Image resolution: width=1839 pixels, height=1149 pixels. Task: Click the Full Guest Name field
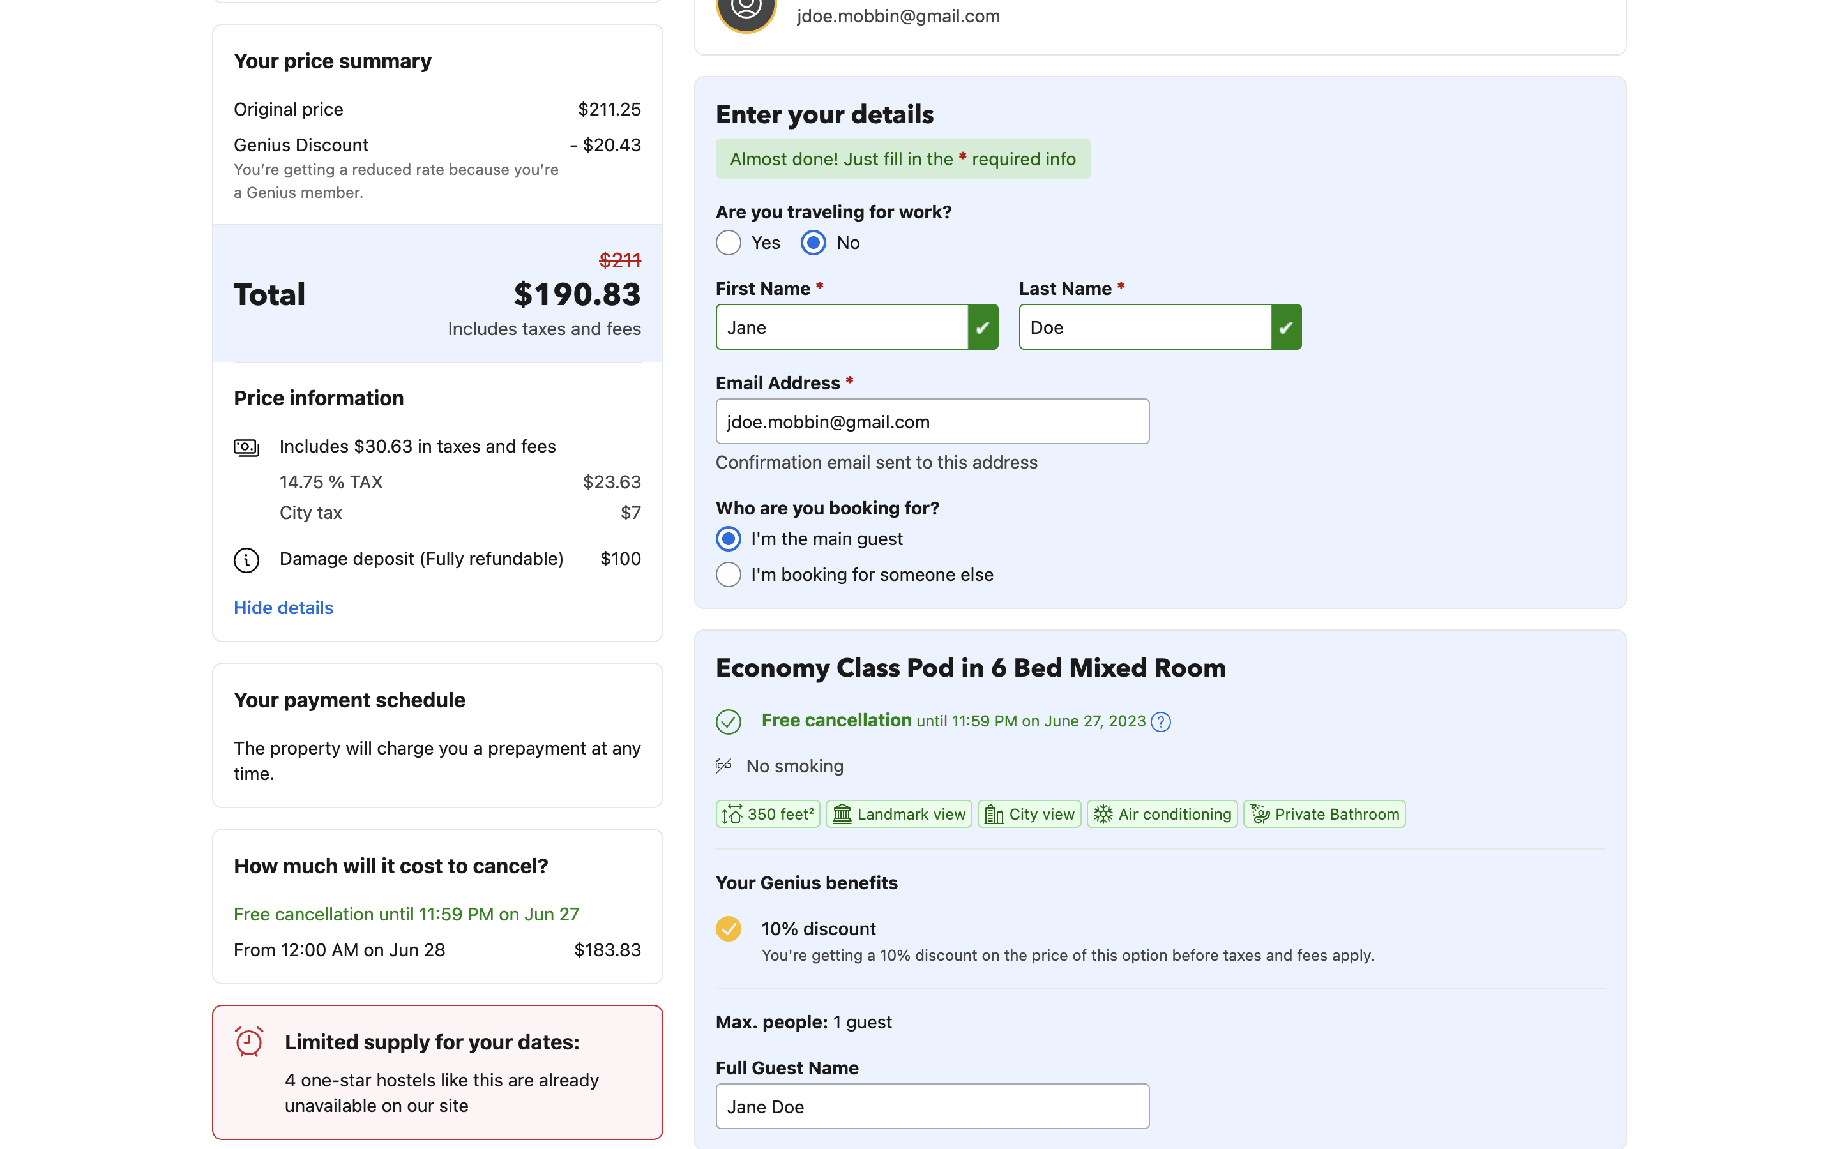[x=932, y=1106]
